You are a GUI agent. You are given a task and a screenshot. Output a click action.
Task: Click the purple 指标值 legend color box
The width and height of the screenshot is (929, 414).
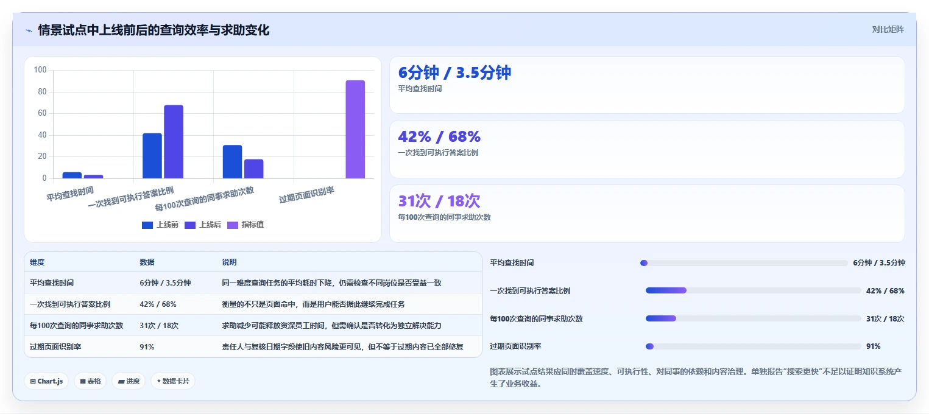(x=233, y=225)
